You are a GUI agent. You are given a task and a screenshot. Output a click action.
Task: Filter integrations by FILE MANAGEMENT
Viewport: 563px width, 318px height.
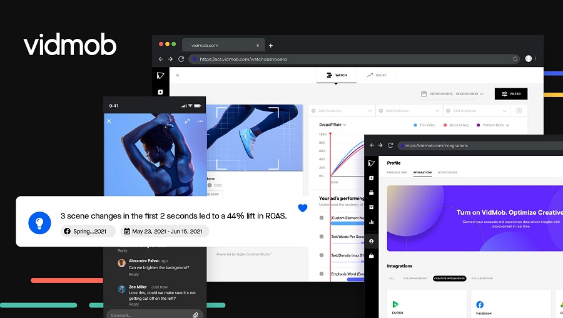click(415, 279)
